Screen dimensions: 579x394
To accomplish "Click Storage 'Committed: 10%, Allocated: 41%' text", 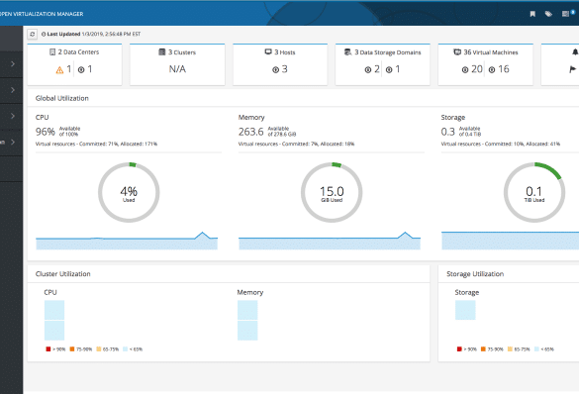I will [523, 144].
